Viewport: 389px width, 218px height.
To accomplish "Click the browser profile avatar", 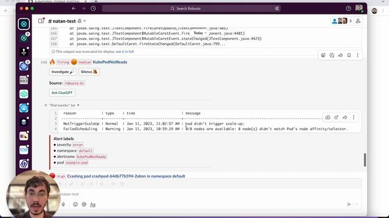I will 374,11.
